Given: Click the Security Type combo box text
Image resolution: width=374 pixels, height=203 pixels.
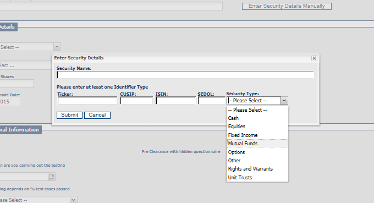Looking at the screenshot, I should [x=254, y=101].
